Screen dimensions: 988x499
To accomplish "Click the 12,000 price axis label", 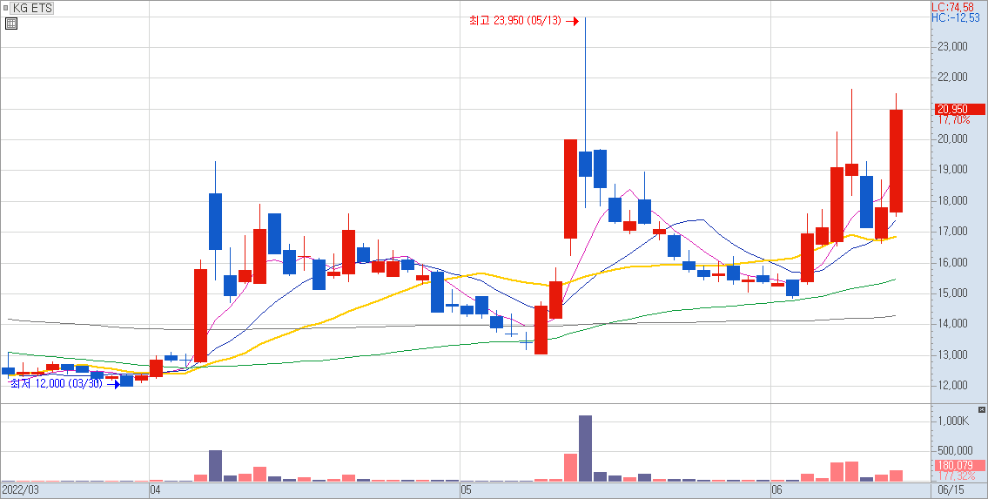I will [952, 386].
